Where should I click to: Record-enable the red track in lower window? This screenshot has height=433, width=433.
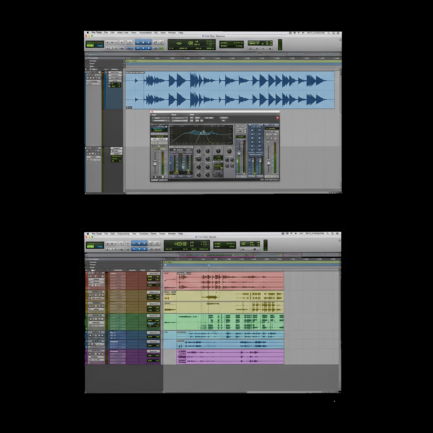pyautogui.click(x=90, y=277)
